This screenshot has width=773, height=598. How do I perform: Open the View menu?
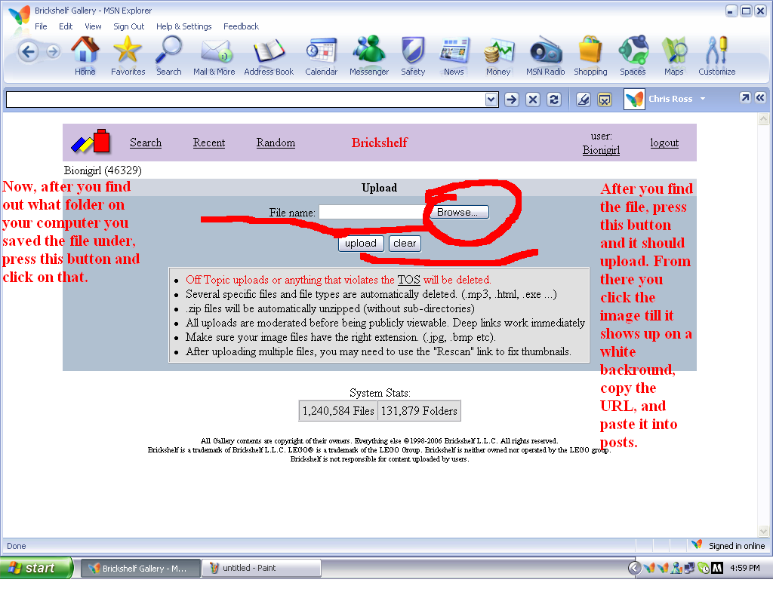click(93, 26)
